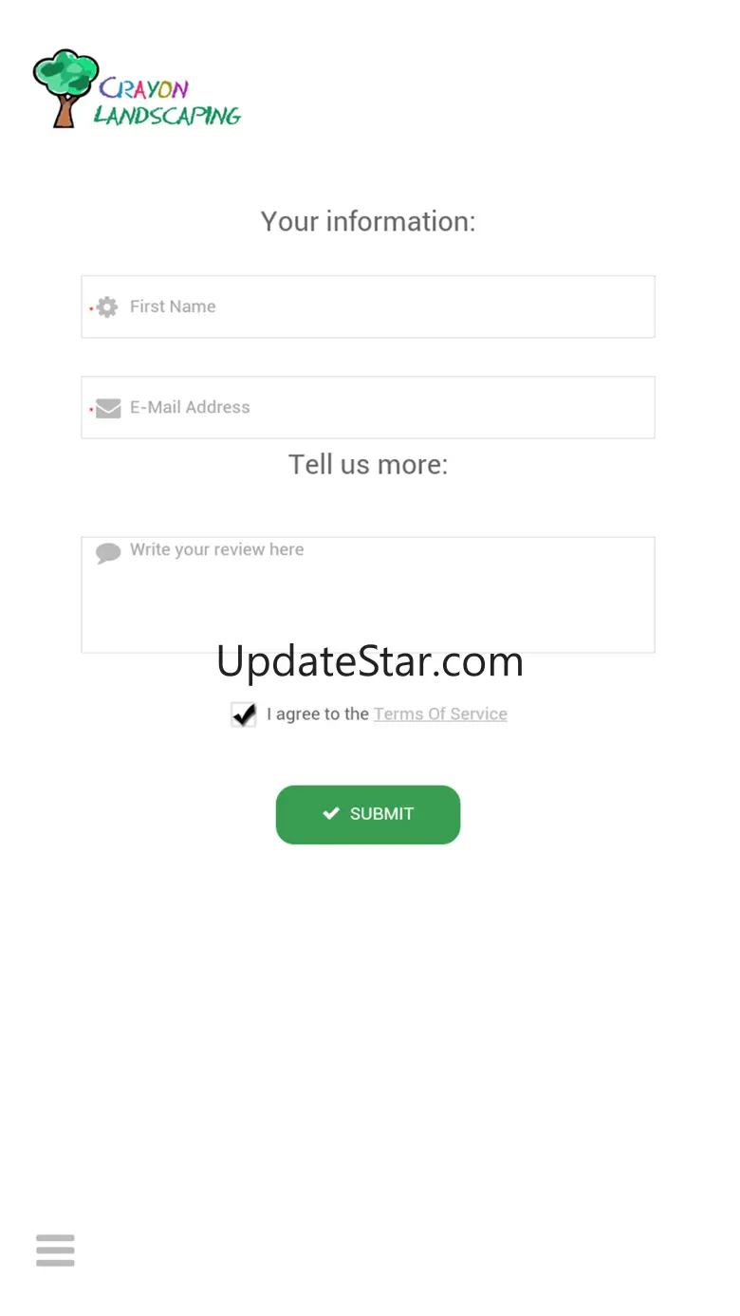This screenshot has height=1316, width=740.
Task: Uncheck the Terms Of Service agreement checkbox
Action: (244, 714)
